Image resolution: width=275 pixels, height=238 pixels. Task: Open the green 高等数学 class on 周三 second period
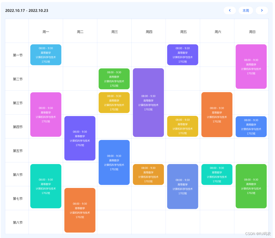(114, 79)
